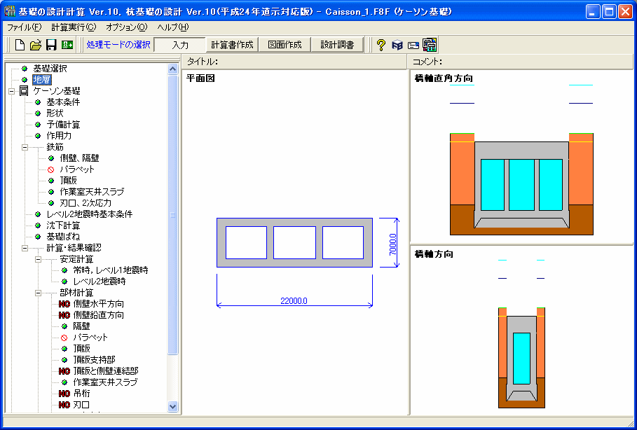Open a file with the folder icon
Viewport: 637px width, 430px height.
tap(35, 45)
